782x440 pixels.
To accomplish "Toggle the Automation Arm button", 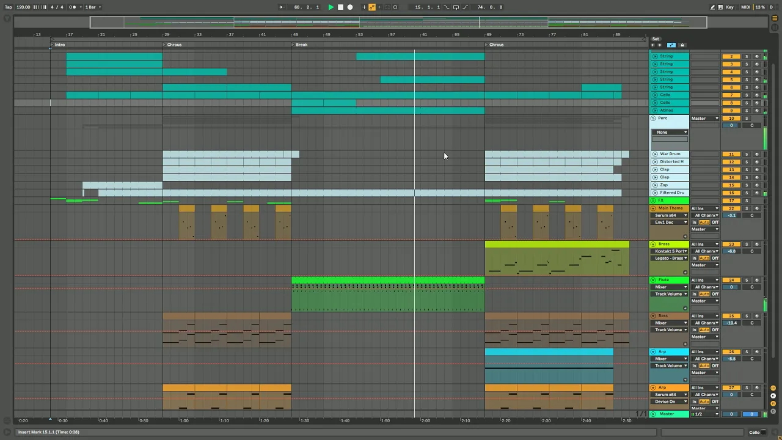I will click(x=371, y=7).
